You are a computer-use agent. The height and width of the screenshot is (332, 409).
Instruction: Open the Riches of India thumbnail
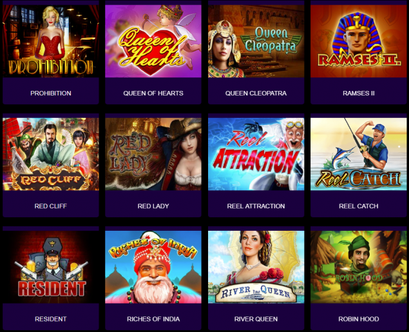point(153,267)
